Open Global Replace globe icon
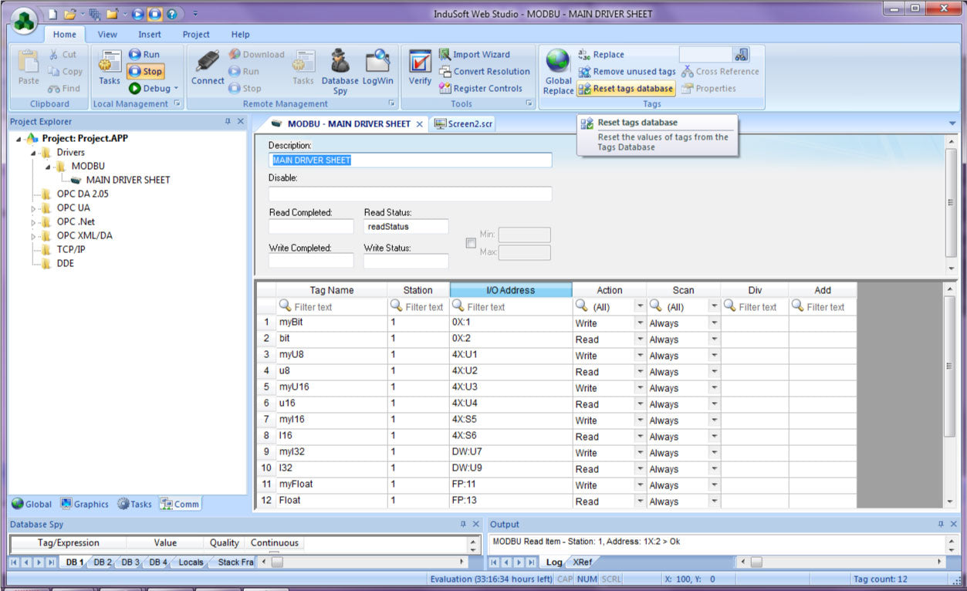The width and height of the screenshot is (967, 591). point(558,71)
